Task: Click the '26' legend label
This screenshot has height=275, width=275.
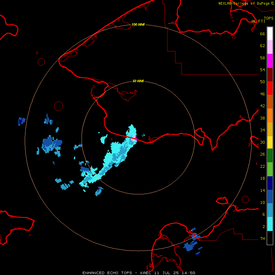Action: pyautogui.click(x=262, y=154)
